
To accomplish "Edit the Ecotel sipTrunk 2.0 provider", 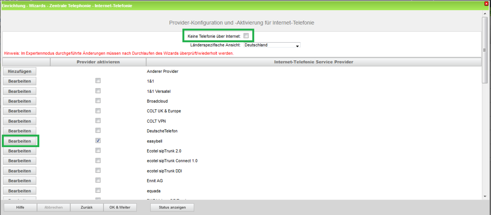I will point(20,151).
